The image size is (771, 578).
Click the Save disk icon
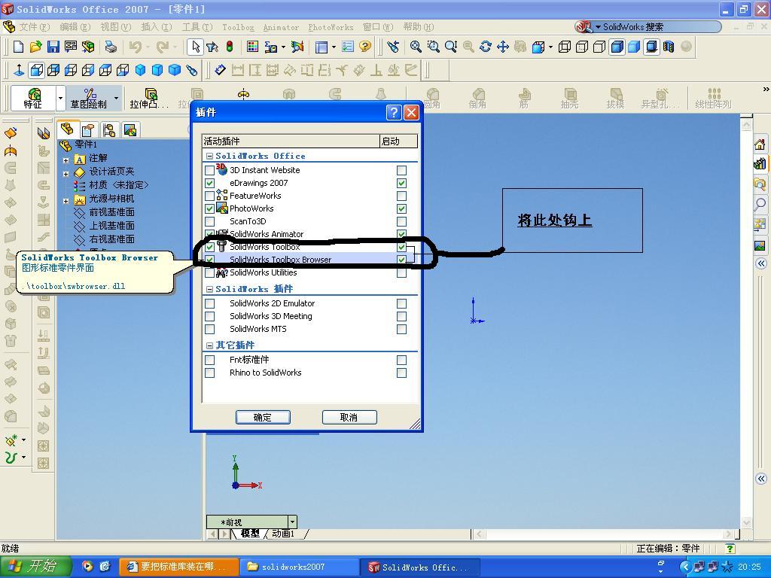pyautogui.click(x=53, y=47)
